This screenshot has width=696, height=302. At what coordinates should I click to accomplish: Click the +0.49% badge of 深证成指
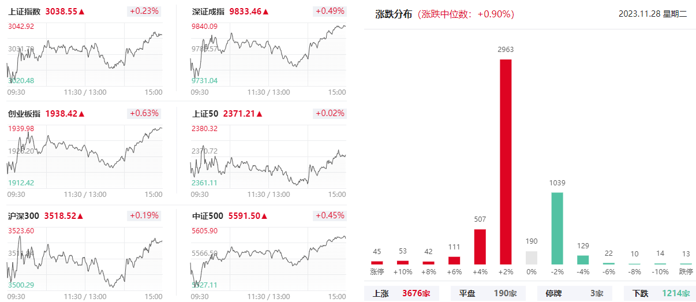[330, 11]
